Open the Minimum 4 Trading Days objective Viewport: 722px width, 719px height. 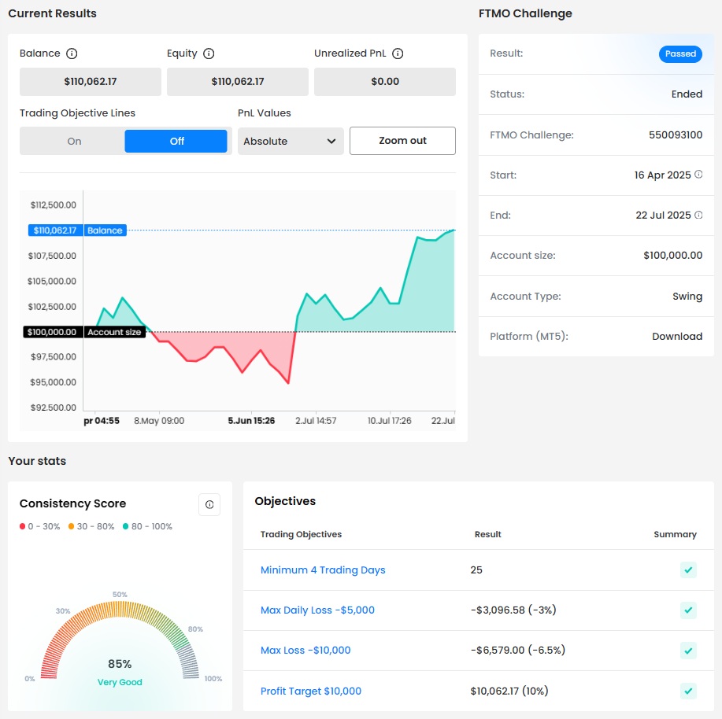tap(323, 570)
